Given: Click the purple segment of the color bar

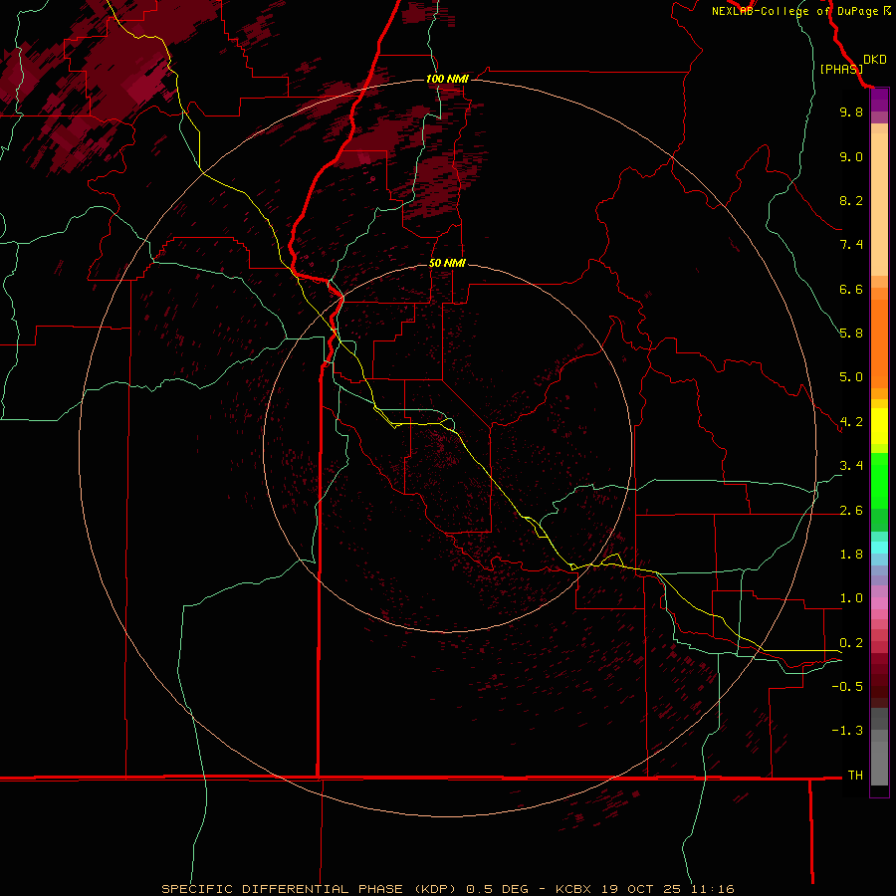Looking at the screenshot, I should point(879,100).
